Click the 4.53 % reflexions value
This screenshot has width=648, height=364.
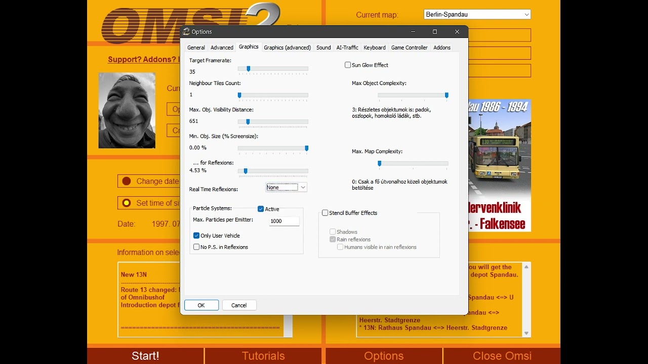[x=198, y=170]
